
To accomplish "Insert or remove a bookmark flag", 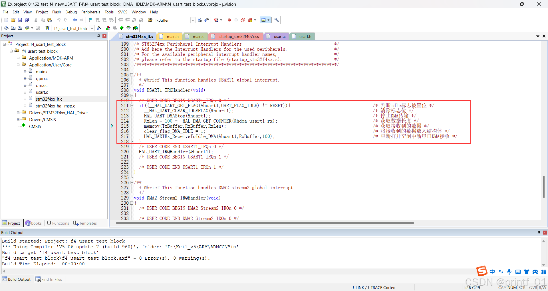I will (x=91, y=20).
